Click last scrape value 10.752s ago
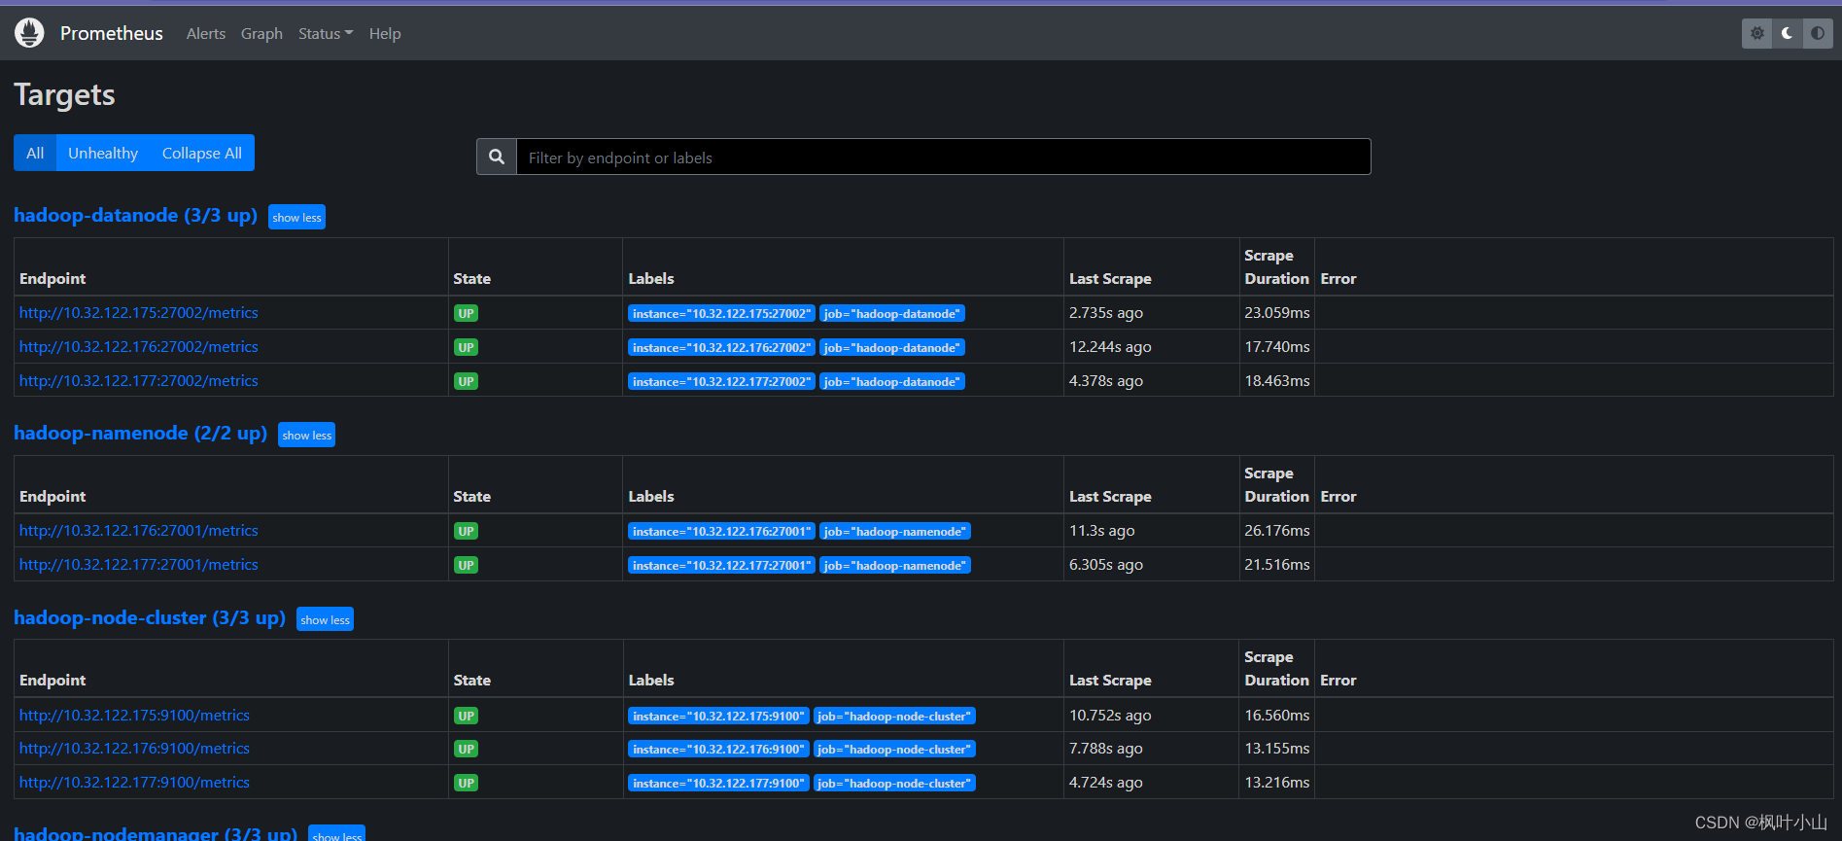Screen dimensions: 1842x841 pos(1110,716)
